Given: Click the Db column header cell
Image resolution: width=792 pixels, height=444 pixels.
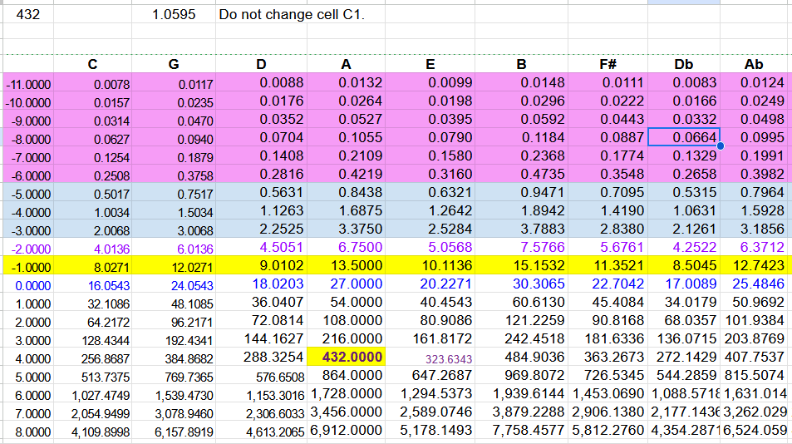Looking at the screenshot, I should pos(683,64).
